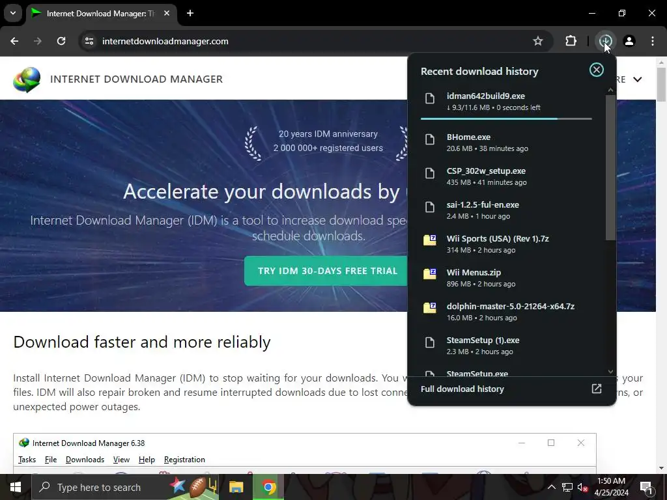Click the muted volume tray icon
The image size is (667, 500).
pyautogui.click(x=583, y=487)
